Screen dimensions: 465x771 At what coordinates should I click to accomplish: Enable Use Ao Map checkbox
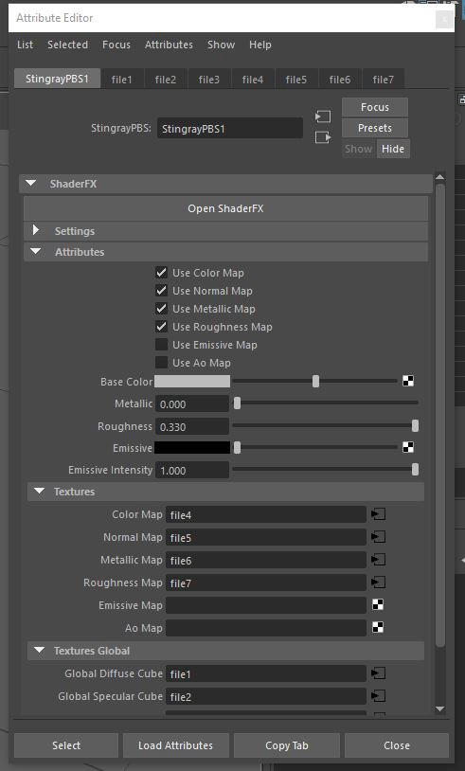(161, 363)
